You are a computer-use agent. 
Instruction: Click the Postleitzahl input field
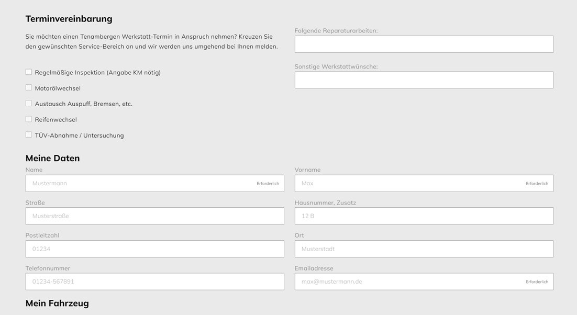pos(154,249)
